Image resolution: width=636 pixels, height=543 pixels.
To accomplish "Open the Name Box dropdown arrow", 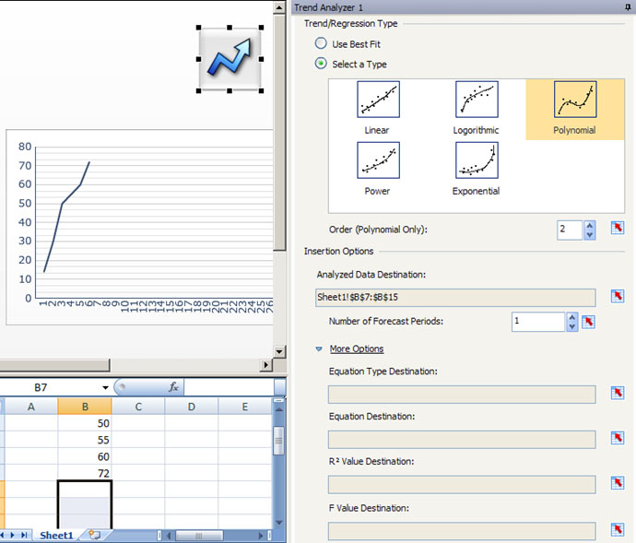I will point(105,388).
